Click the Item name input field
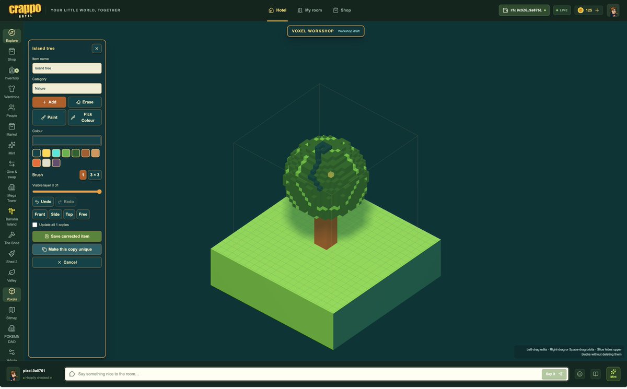This screenshot has width=627, height=389. pos(67,68)
